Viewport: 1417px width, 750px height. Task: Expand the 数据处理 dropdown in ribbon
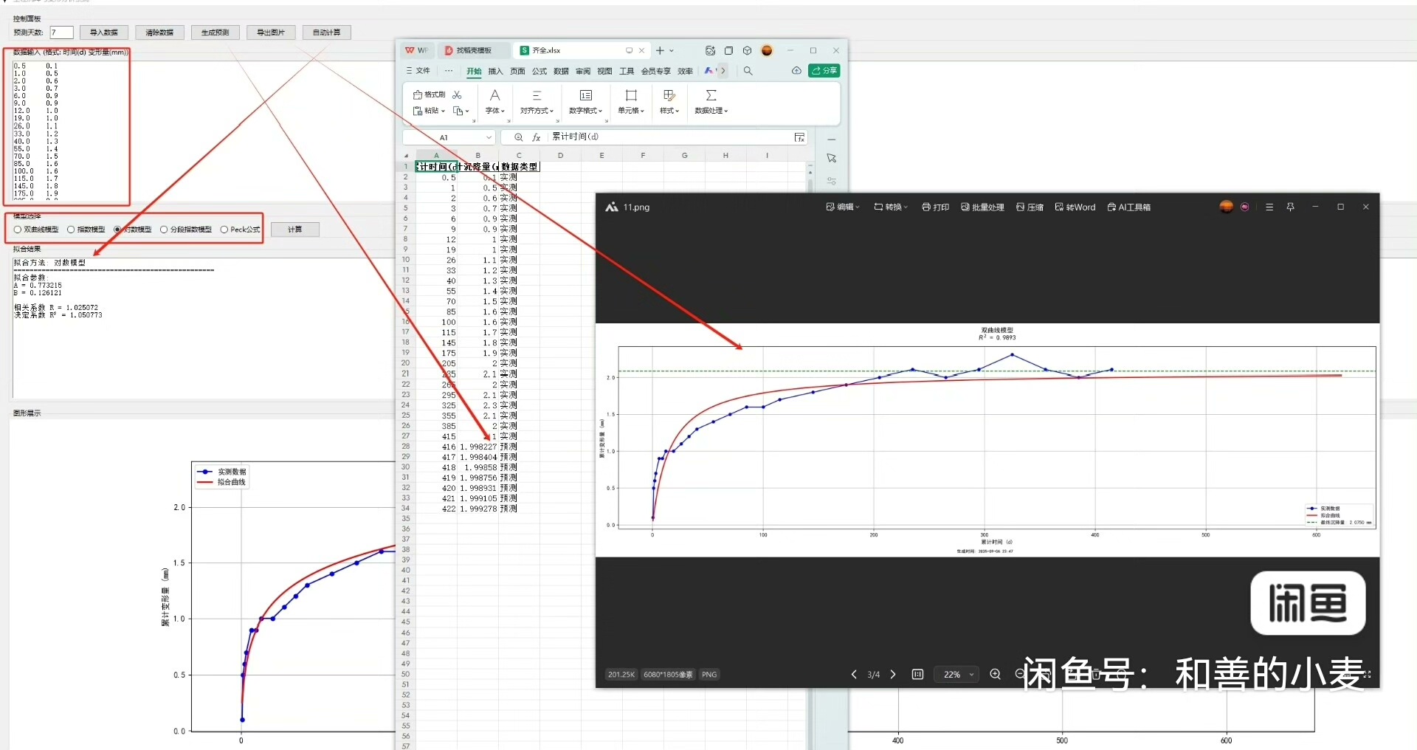[711, 111]
